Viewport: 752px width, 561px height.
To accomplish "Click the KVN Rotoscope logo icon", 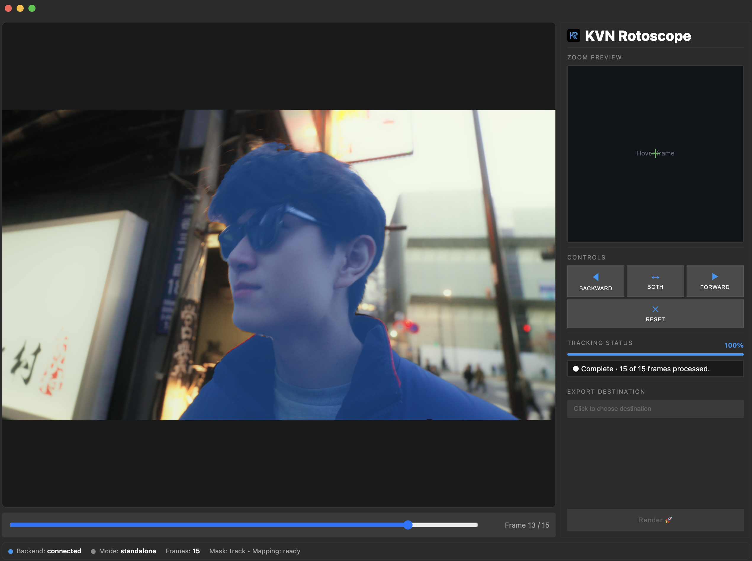I will [x=574, y=36].
